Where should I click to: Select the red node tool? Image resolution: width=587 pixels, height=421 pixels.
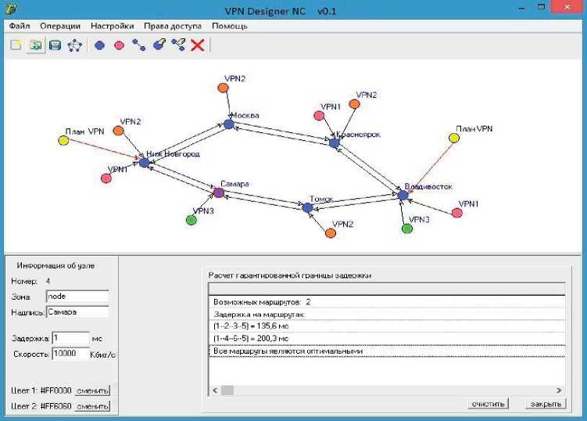[x=119, y=45]
